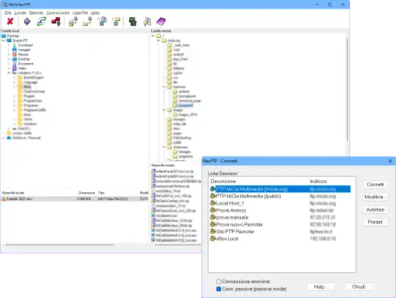Screen dimensions: 396x298
Task: Open the Help menu in the menu bar
Action: click(x=95, y=12)
